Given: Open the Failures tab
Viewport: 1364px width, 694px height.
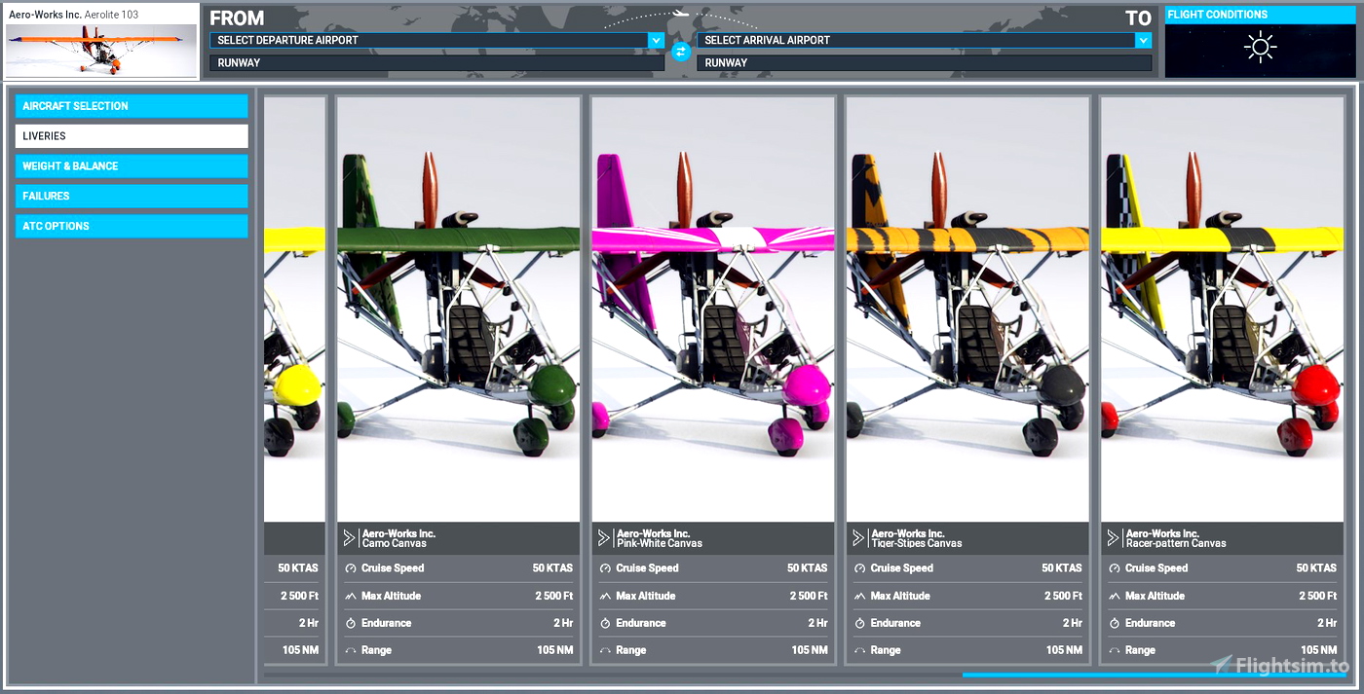Looking at the screenshot, I should pos(132,196).
